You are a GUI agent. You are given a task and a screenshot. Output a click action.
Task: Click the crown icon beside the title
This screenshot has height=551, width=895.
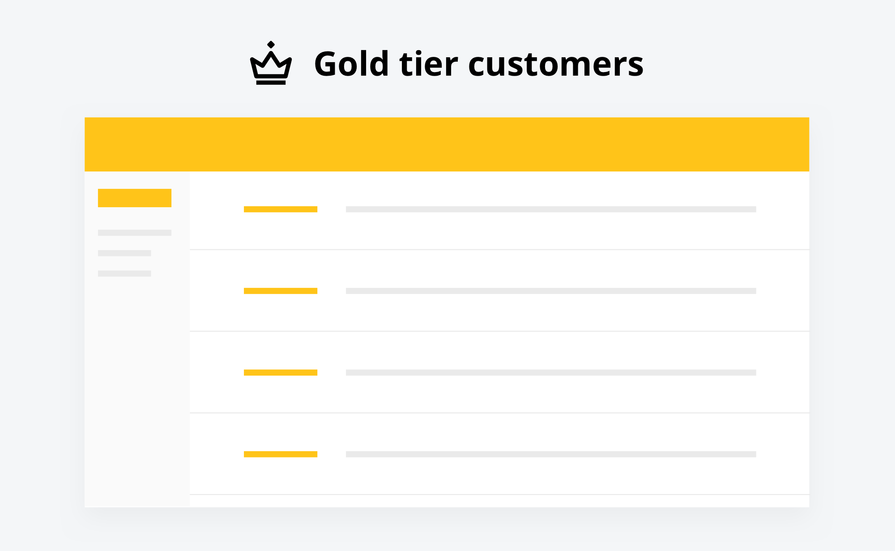point(271,63)
